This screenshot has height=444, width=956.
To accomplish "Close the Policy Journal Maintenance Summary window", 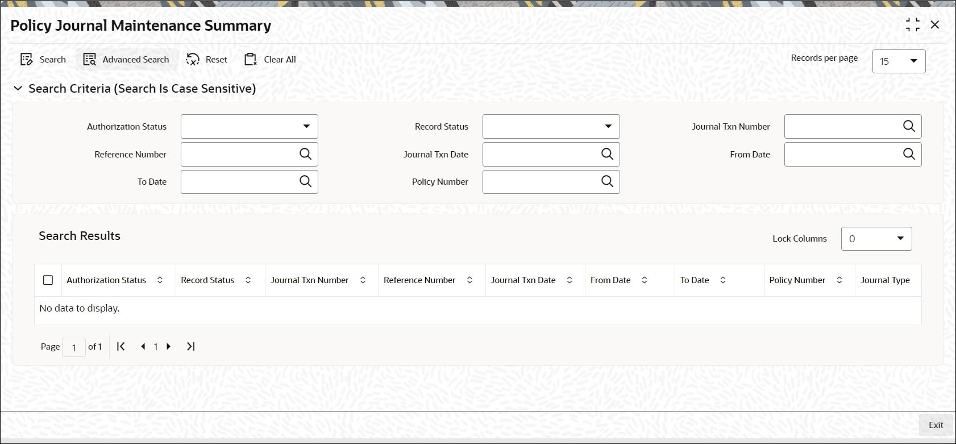I will (935, 25).
